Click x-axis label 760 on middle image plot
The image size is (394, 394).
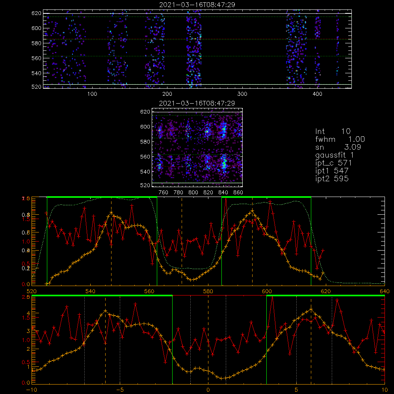tap(164, 193)
